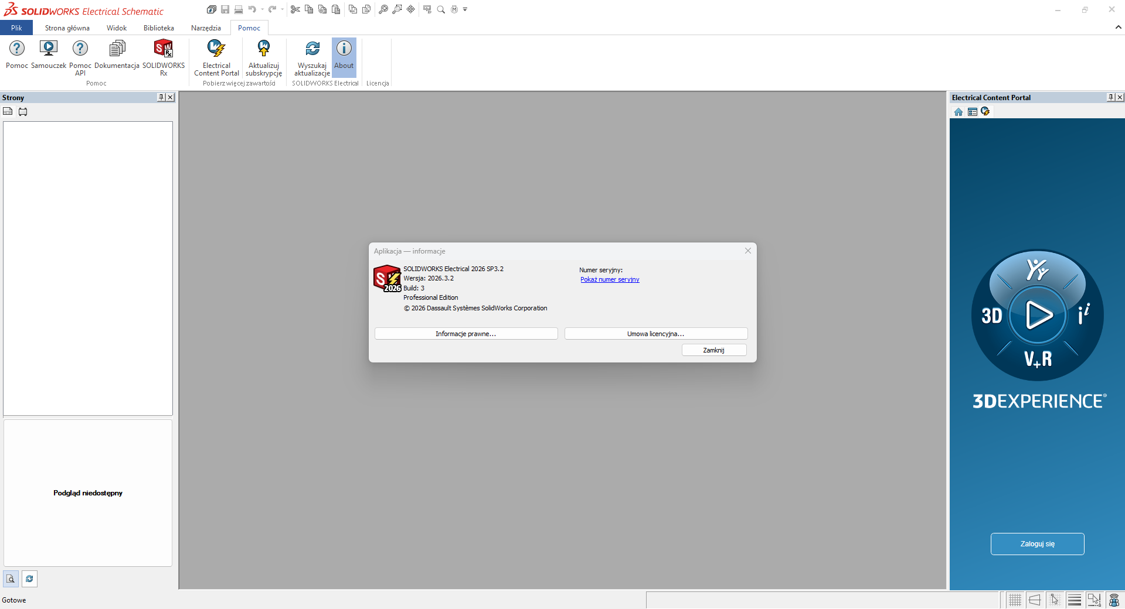Click the refresh icon below the preview pane
This screenshot has width=1125, height=609.
point(29,579)
